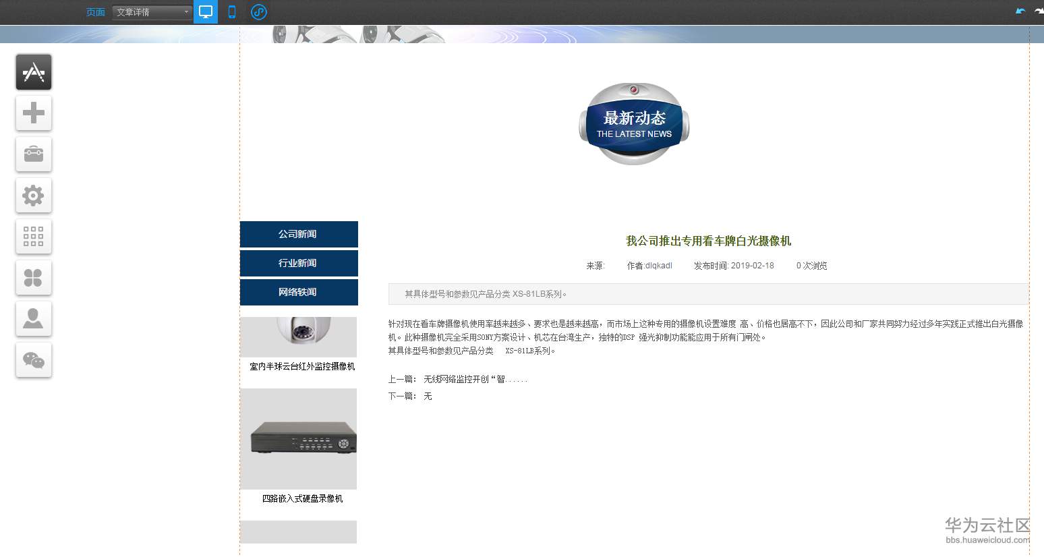Click the WeChat chat icon at sidebar bottom
The width and height of the screenshot is (1044, 557).
pyautogui.click(x=33, y=359)
